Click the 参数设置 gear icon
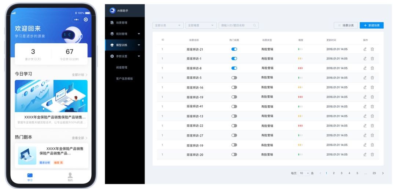This screenshot has width=396, height=189. point(112,57)
